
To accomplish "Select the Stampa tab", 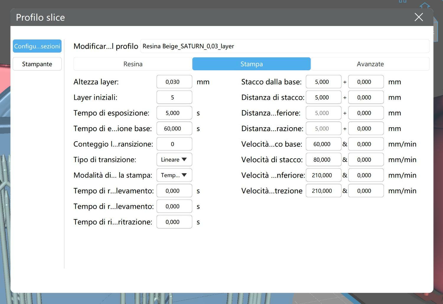I will pos(251,64).
